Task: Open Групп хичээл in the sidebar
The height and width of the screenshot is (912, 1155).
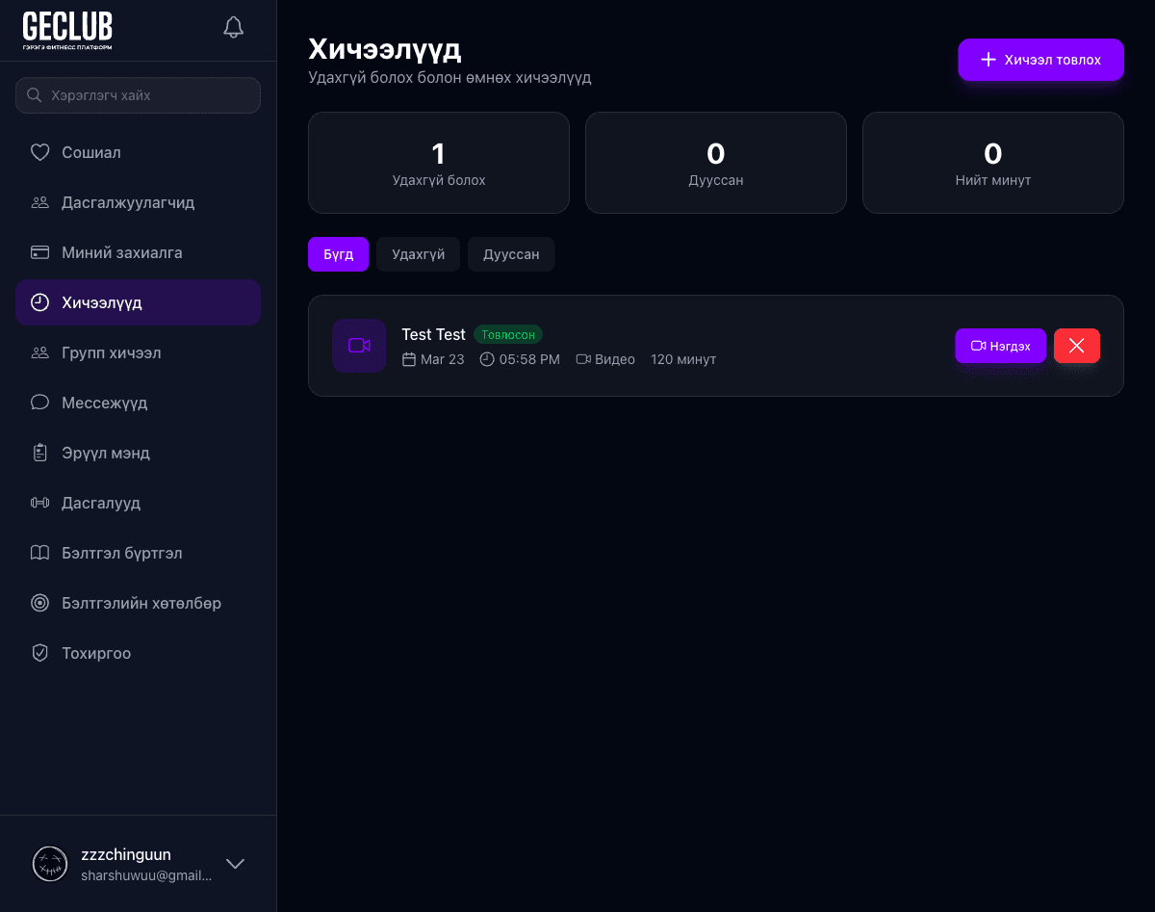Action: tap(111, 352)
